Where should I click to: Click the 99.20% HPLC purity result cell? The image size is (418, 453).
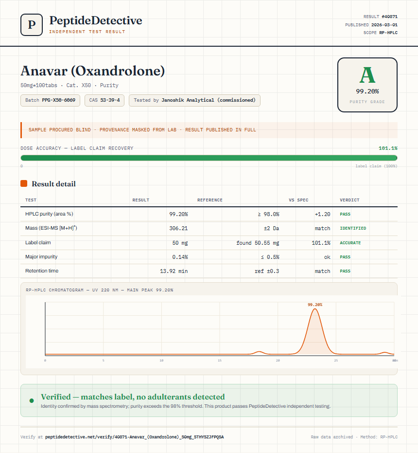(x=178, y=214)
